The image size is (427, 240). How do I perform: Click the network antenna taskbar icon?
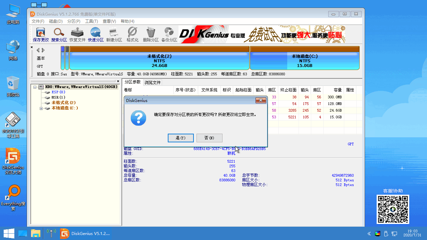pyautogui.click(x=51, y=233)
